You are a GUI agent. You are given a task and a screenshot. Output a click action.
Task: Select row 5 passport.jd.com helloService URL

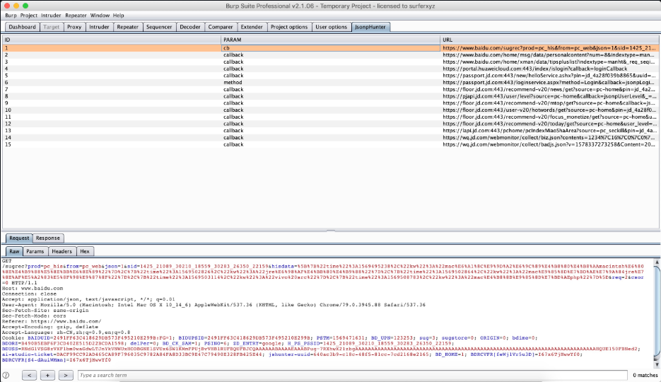pyautogui.click(x=331, y=76)
